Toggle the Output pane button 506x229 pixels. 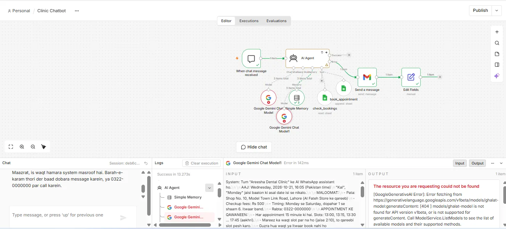[477, 163]
